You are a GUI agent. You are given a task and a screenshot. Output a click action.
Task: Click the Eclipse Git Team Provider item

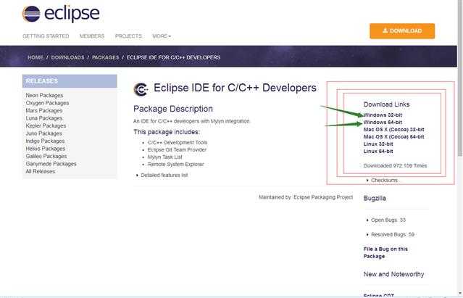[x=177, y=150]
